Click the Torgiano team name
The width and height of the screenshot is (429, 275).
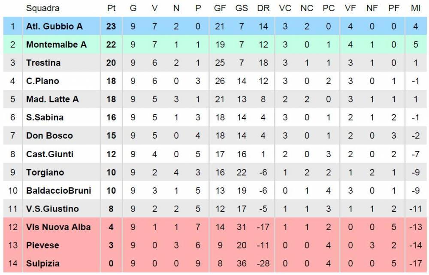coord(45,172)
